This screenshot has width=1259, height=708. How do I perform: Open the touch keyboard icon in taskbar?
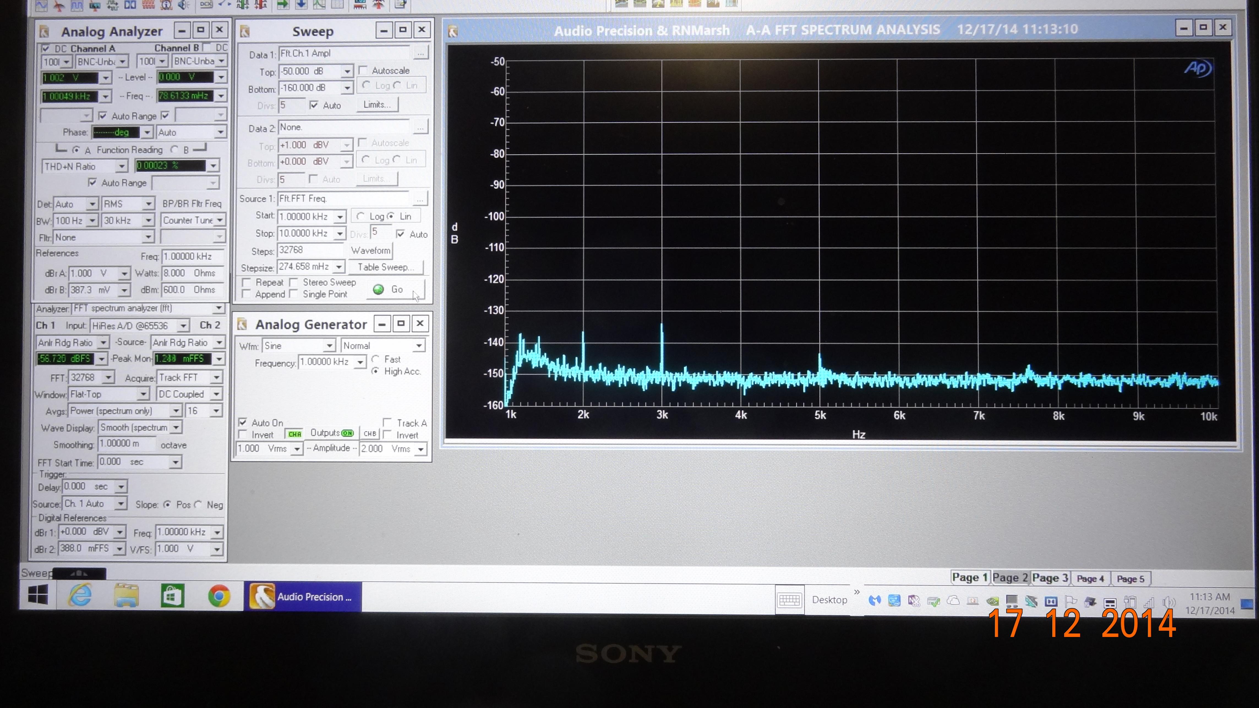click(789, 600)
